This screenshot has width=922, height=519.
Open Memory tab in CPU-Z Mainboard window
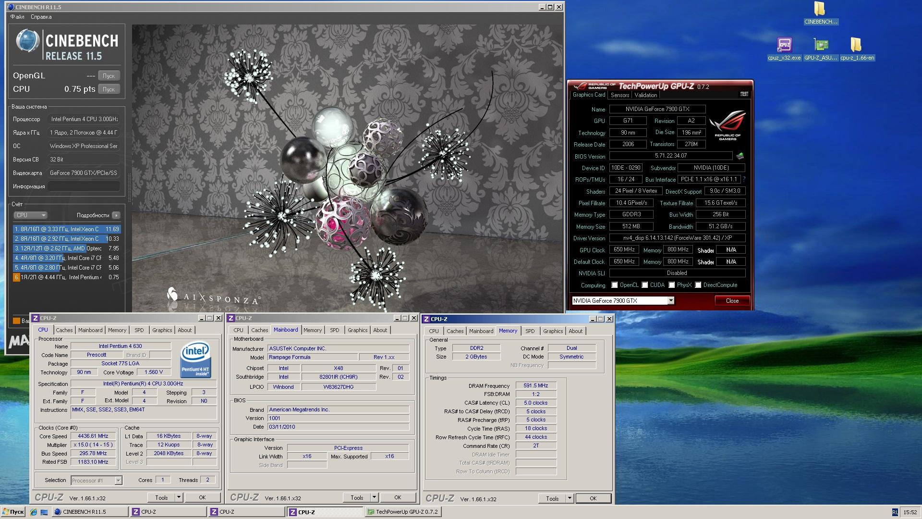point(313,330)
